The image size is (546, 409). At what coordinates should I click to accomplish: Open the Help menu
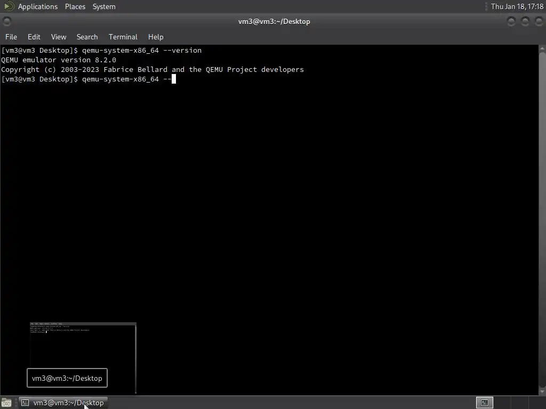point(156,37)
